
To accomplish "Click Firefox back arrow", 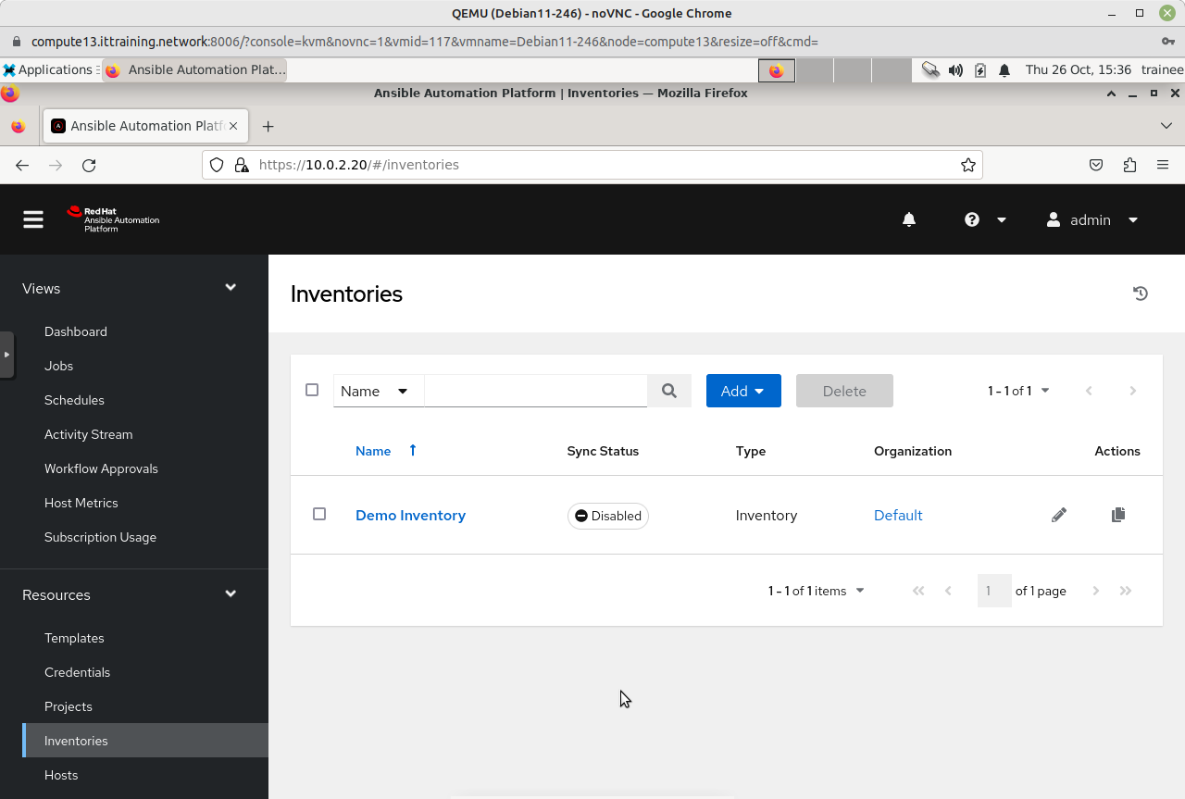I will coord(22,165).
